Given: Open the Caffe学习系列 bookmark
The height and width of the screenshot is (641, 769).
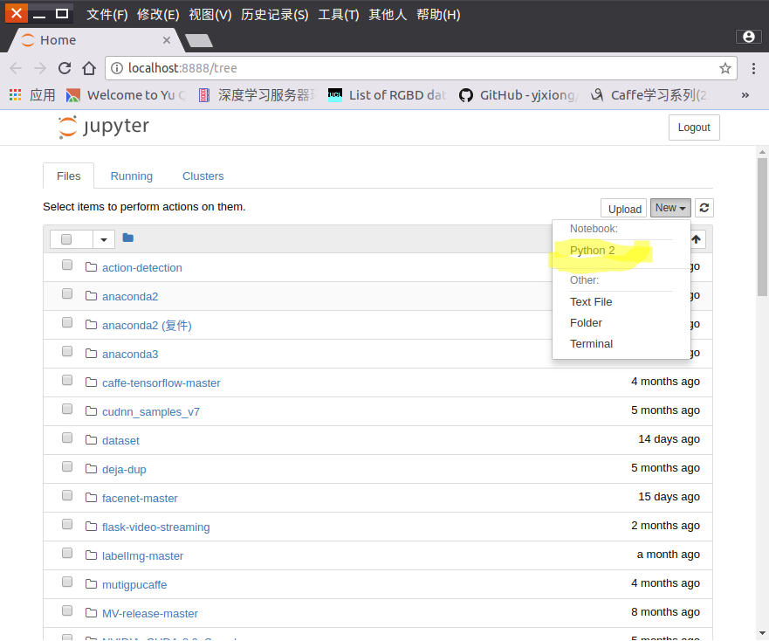Looking at the screenshot, I should 649,95.
